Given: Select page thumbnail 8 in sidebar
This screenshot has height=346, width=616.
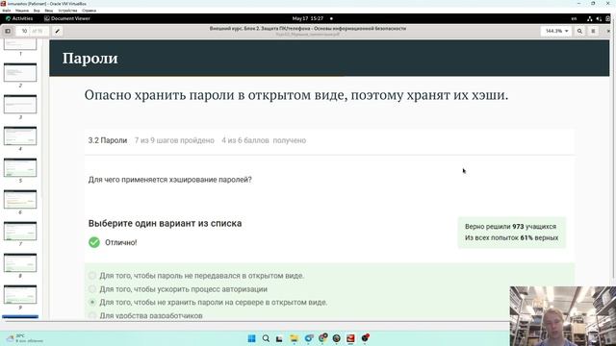Looking at the screenshot, I should (x=20, y=263).
